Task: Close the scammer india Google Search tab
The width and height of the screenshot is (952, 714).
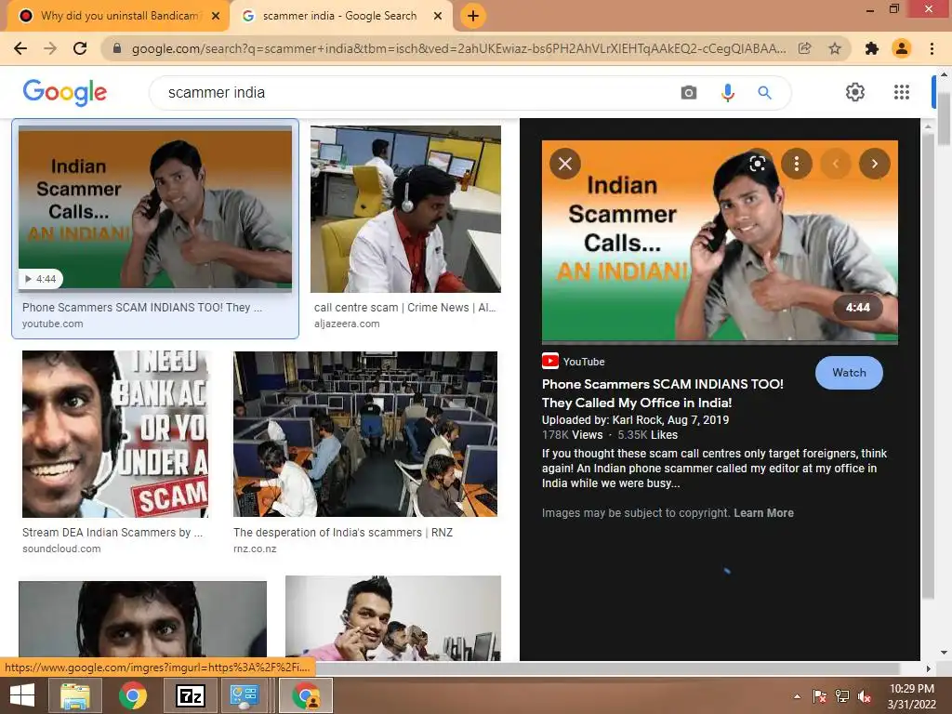Action: coord(438,16)
